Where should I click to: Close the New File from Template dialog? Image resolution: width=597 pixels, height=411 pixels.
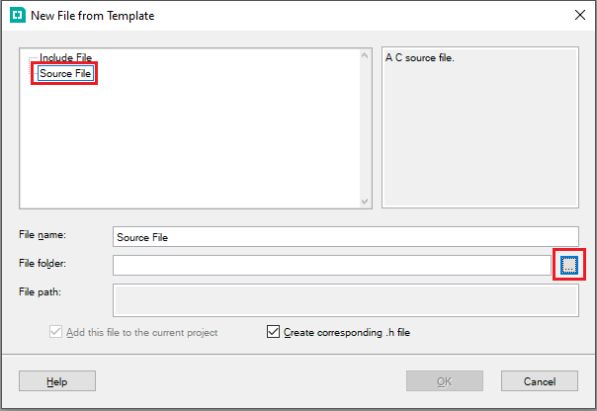point(580,15)
